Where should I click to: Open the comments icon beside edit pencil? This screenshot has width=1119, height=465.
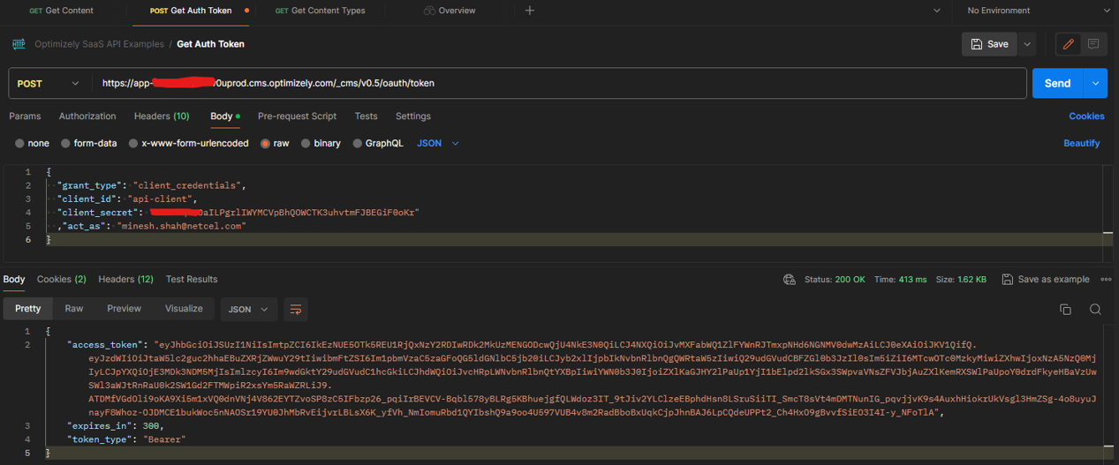tap(1093, 44)
